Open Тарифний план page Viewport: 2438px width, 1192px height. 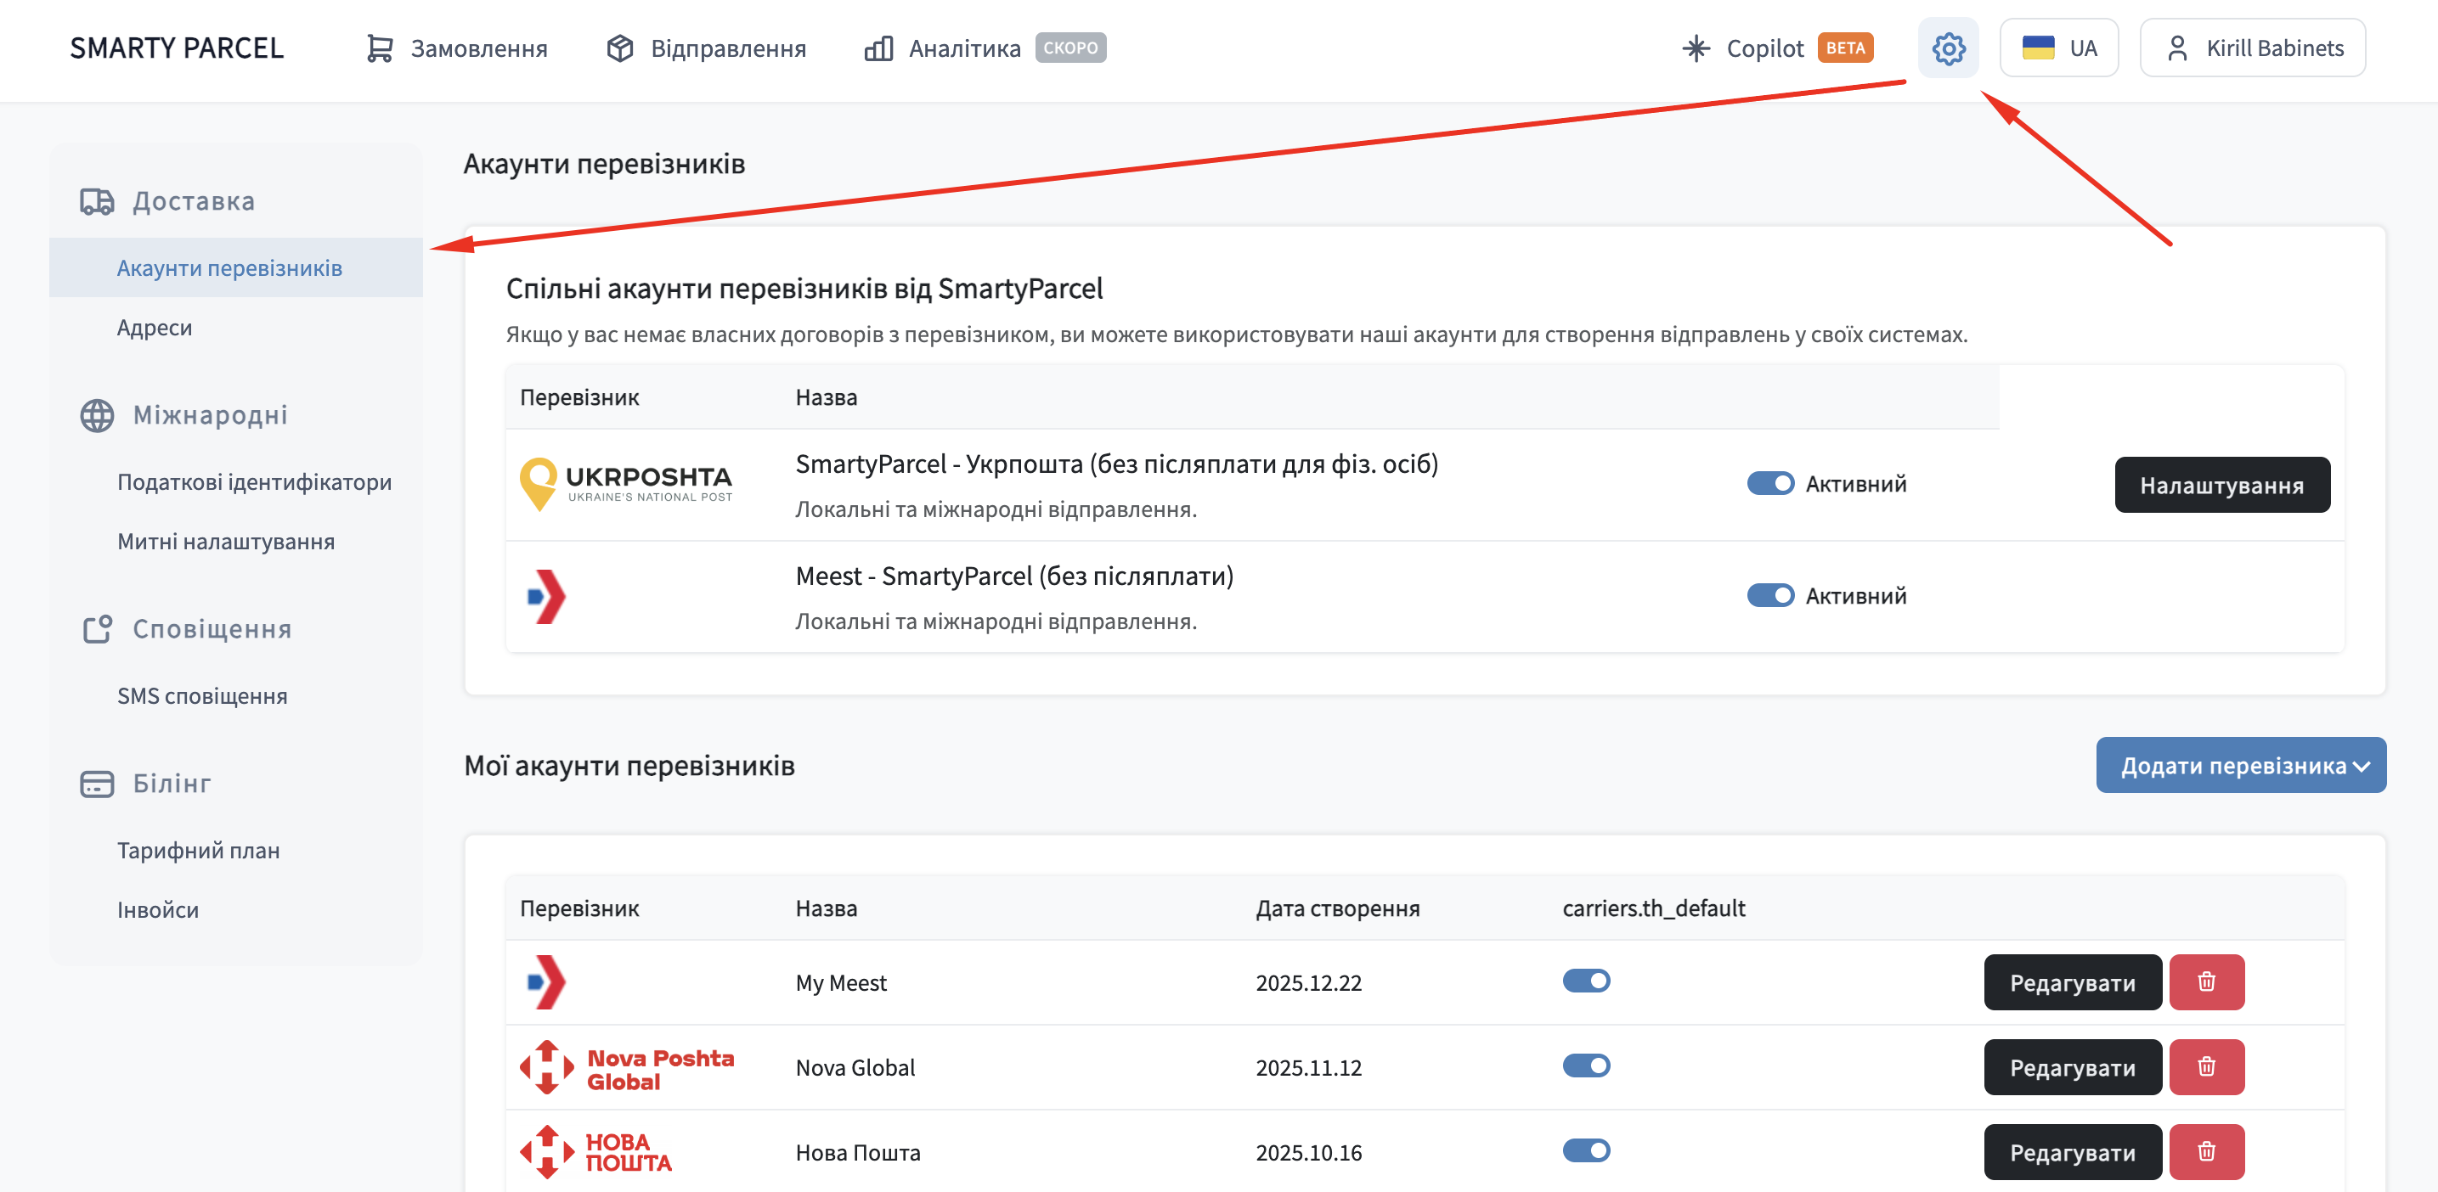pos(198,851)
